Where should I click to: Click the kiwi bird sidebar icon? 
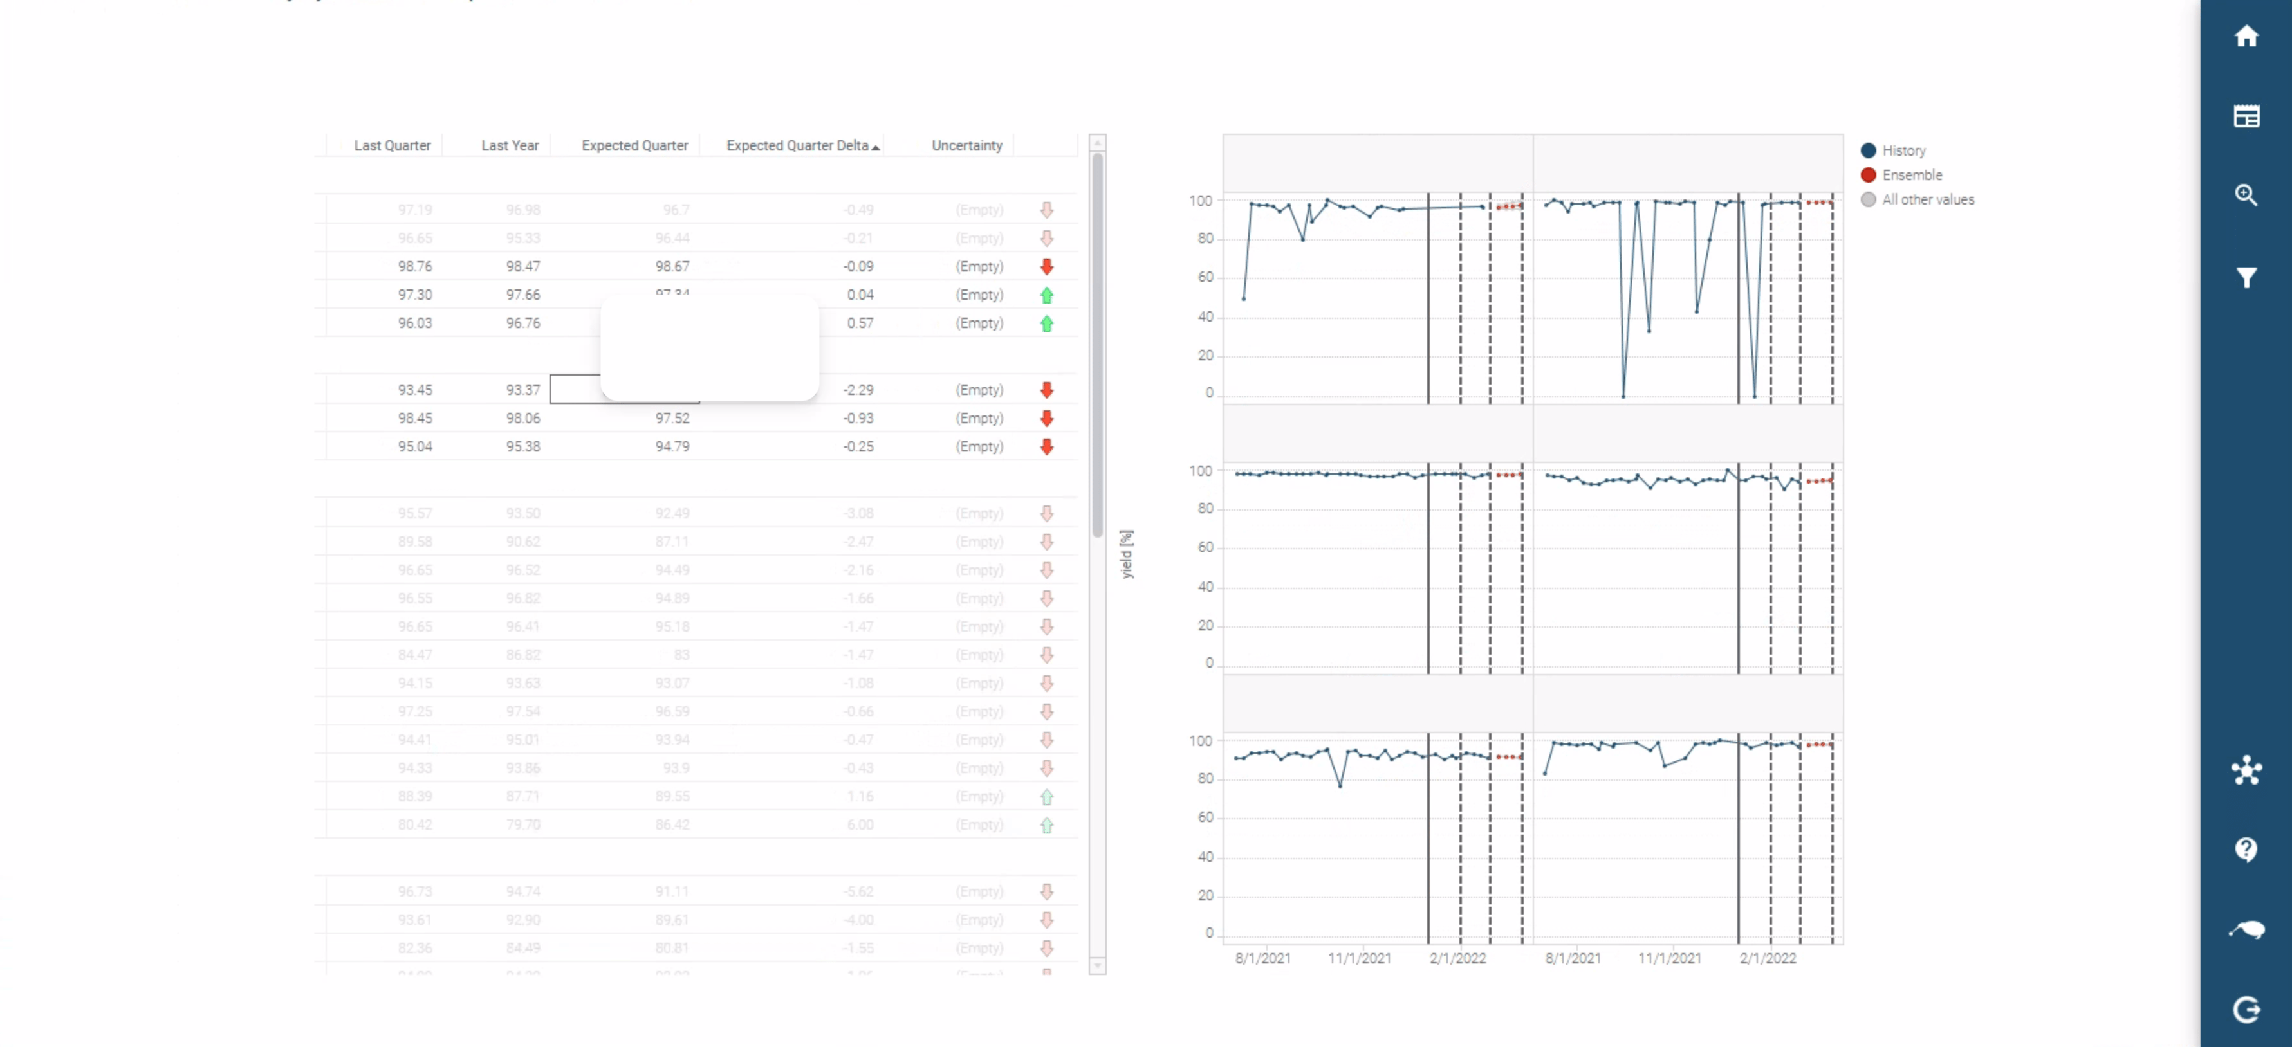2246,929
